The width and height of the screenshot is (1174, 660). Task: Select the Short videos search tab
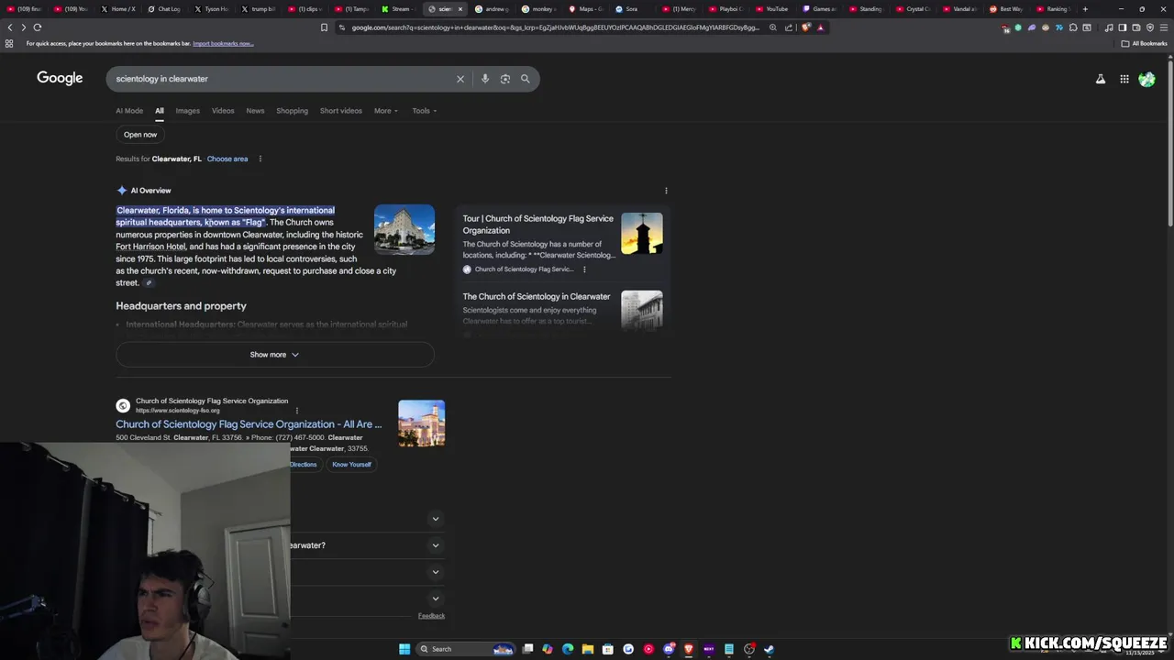tap(341, 111)
